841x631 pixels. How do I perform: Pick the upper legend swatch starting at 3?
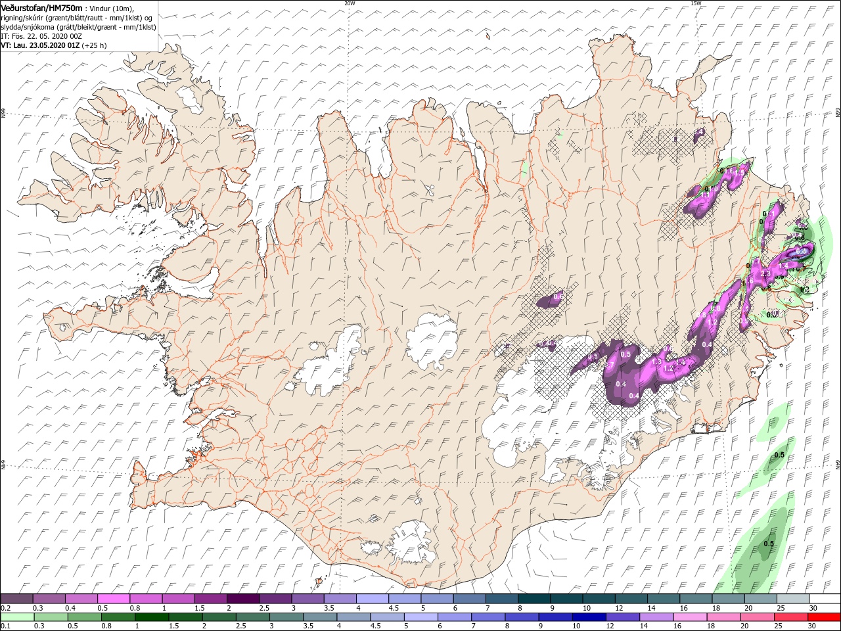307,599
